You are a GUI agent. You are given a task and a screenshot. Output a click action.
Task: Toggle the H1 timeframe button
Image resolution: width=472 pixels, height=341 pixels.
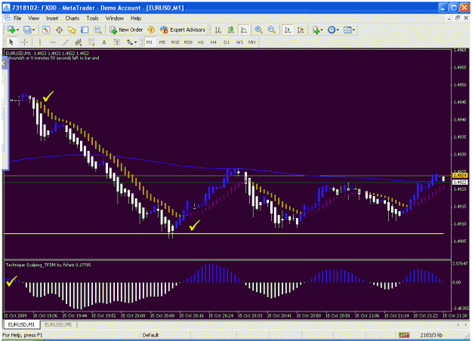[x=201, y=42]
